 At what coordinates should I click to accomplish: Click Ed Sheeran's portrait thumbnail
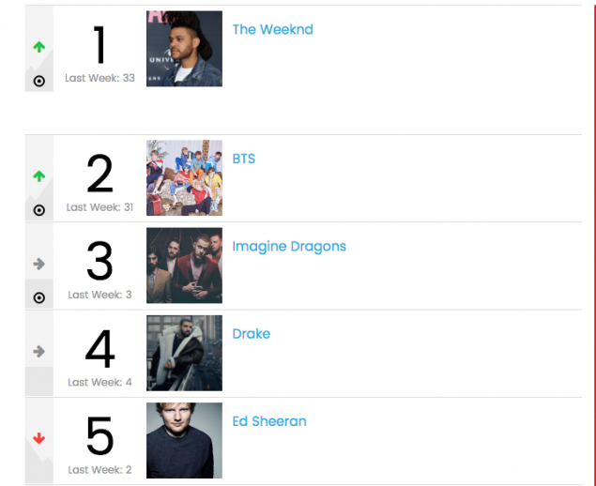[184, 440]
